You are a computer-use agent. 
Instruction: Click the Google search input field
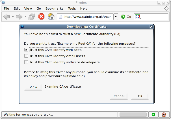click(x=151, y=17)
